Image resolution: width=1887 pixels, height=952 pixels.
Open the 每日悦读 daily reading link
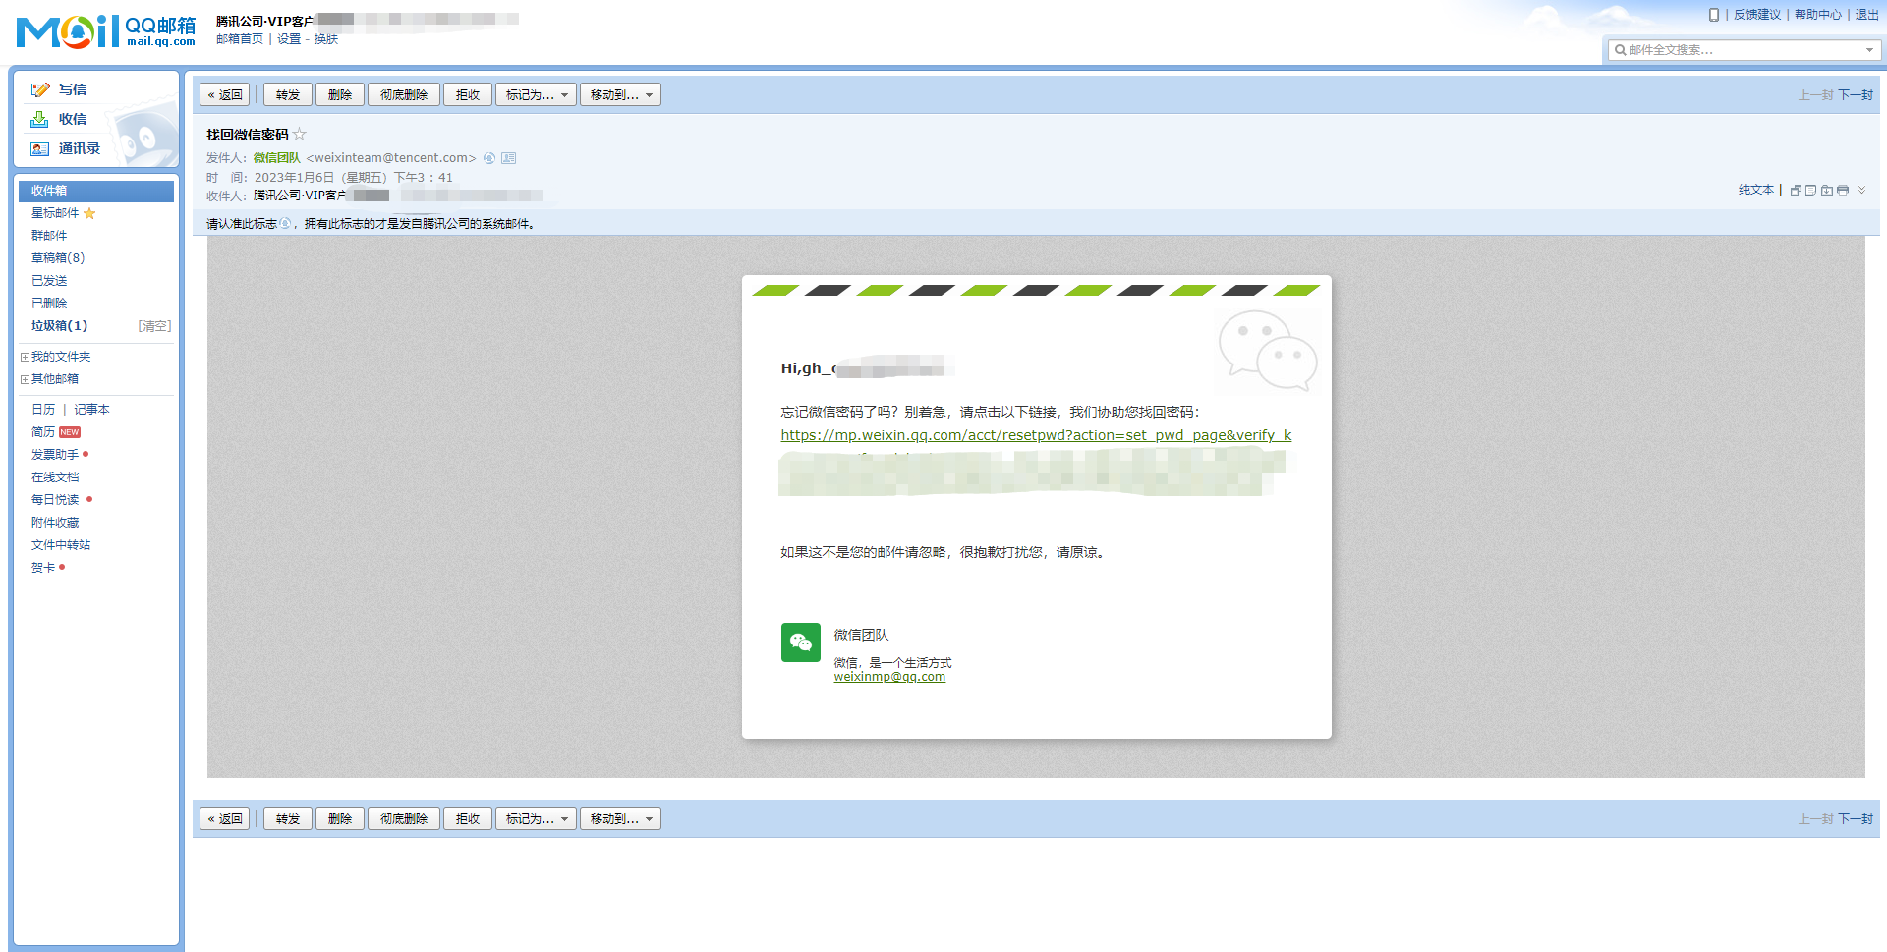click(x=55, y=500)
